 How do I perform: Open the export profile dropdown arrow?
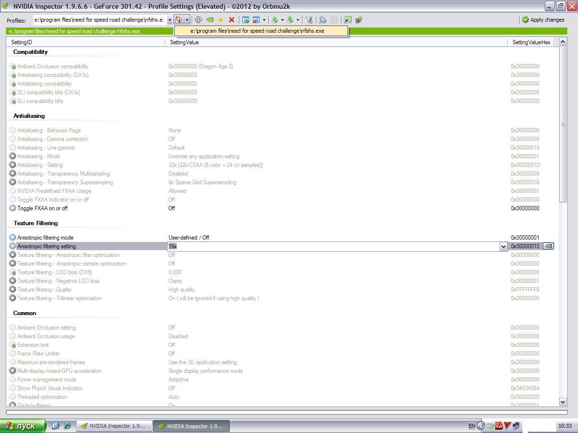pos(282,20)
